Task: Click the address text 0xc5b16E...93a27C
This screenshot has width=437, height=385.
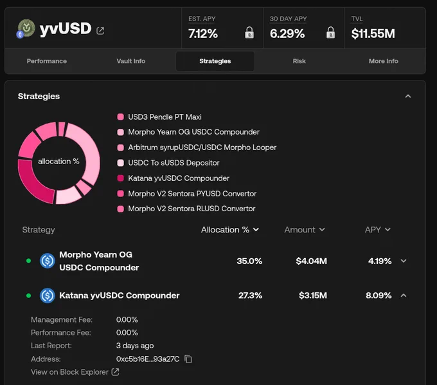Action: (x=148, y=359)
